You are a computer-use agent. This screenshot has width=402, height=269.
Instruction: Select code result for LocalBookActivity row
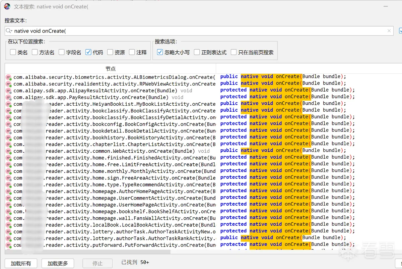pos(287,224)
